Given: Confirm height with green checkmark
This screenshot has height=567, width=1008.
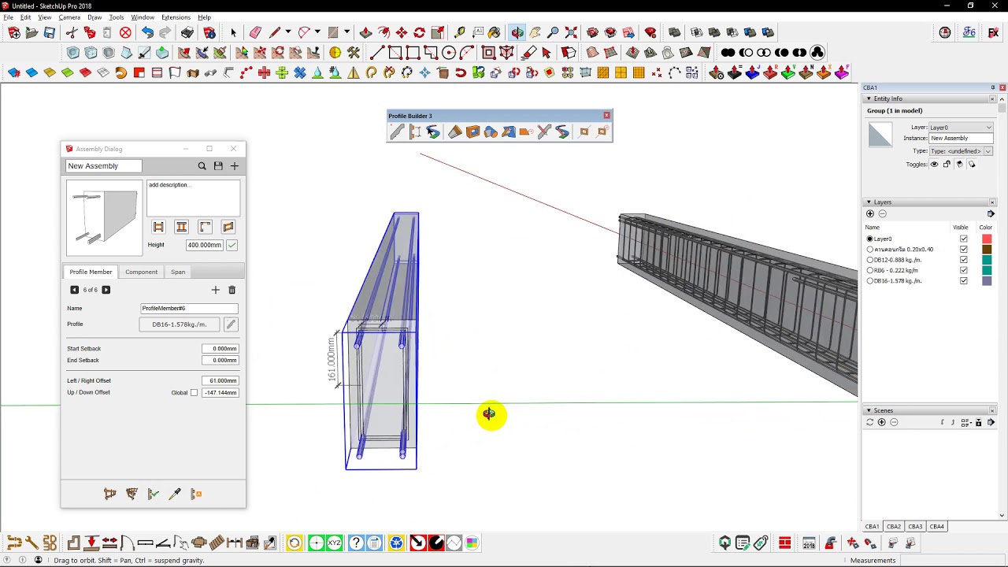Looking at the screenshot, I should [232, 246].
